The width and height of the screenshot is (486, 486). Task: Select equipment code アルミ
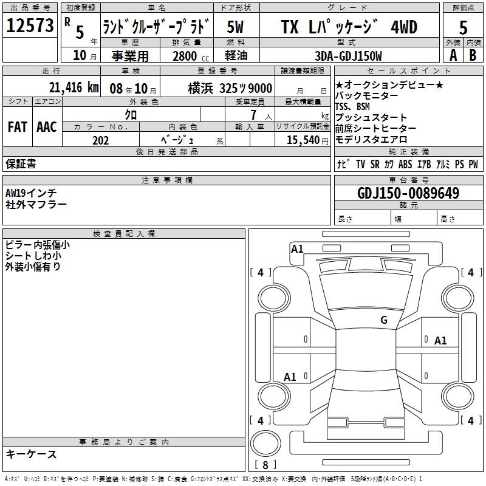[443, 164]
